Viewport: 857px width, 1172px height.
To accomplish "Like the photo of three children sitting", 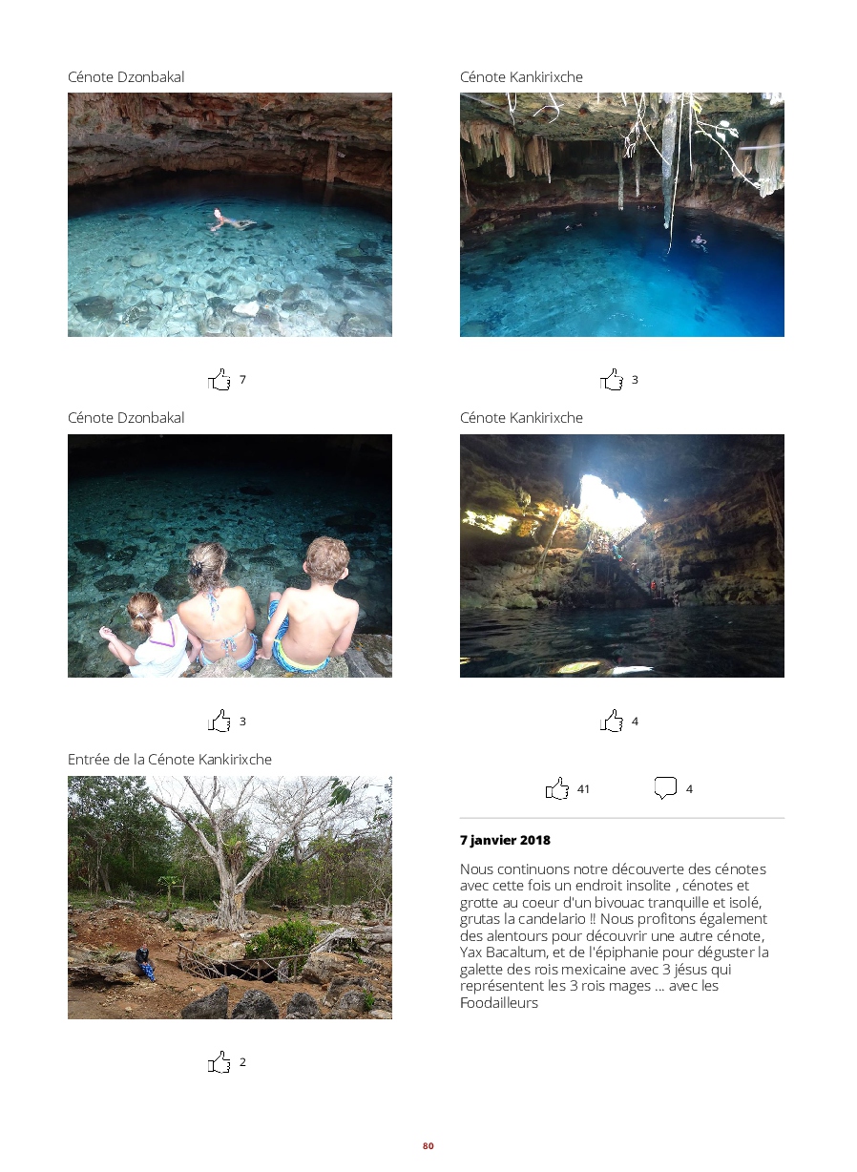I will click(x=219, y=721).
